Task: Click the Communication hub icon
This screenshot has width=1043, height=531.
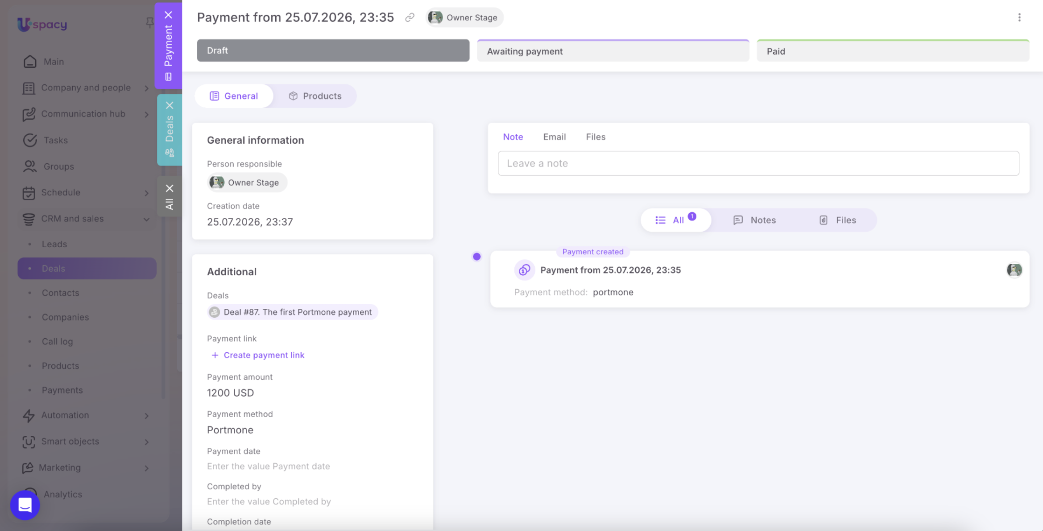Action: 29,114
